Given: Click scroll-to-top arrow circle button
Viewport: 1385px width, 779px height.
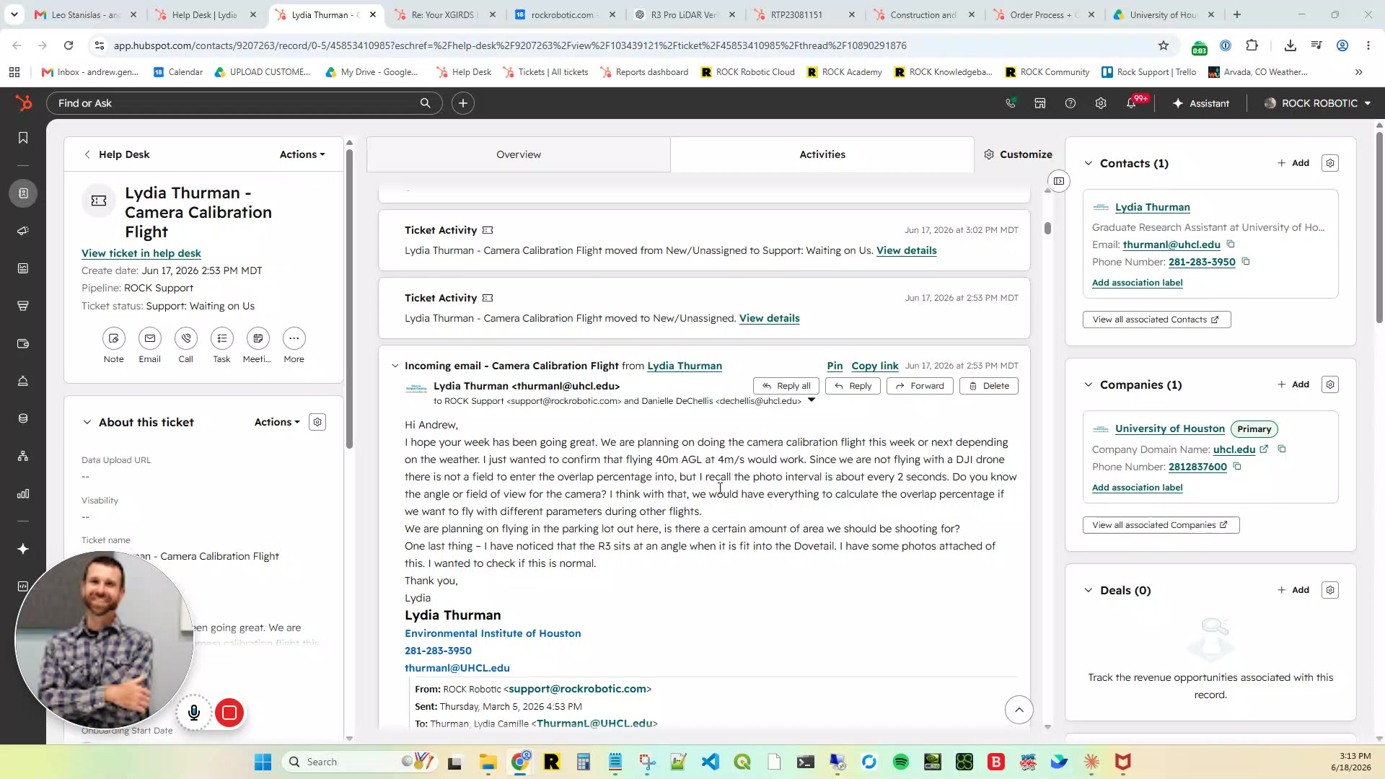Looking at the screenshot, I should click(x=1019, y=710).
